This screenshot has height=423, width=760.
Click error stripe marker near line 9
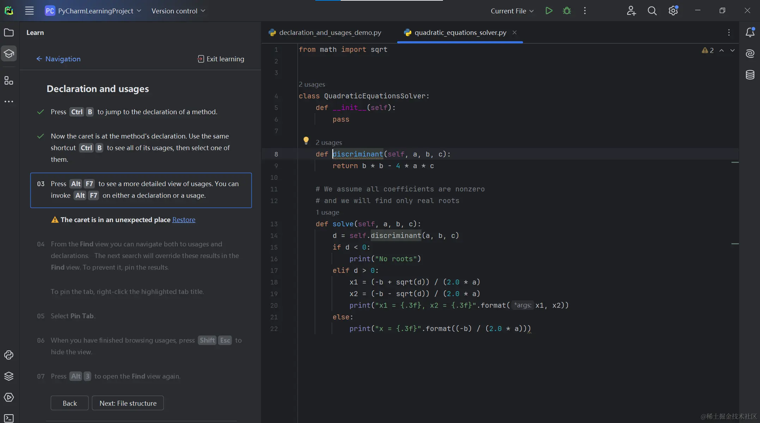point(735,162)
